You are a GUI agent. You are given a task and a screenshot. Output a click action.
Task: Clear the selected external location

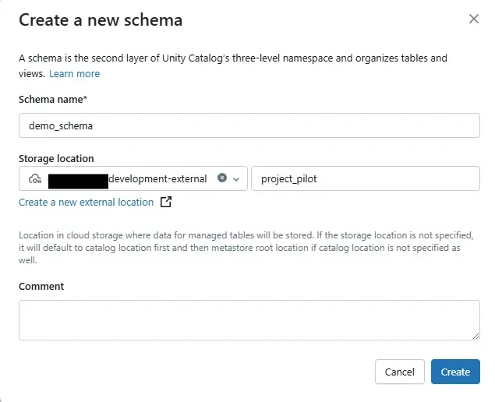click(222, 178)
